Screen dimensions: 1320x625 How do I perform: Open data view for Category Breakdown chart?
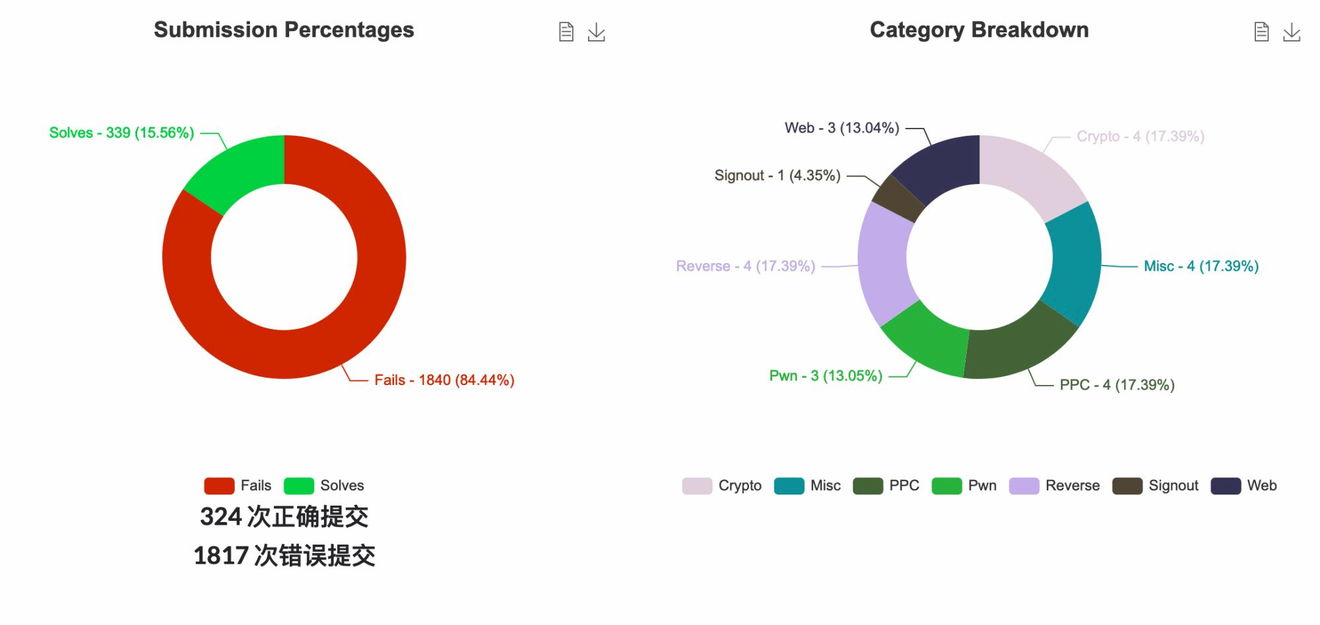point(1261,32)
